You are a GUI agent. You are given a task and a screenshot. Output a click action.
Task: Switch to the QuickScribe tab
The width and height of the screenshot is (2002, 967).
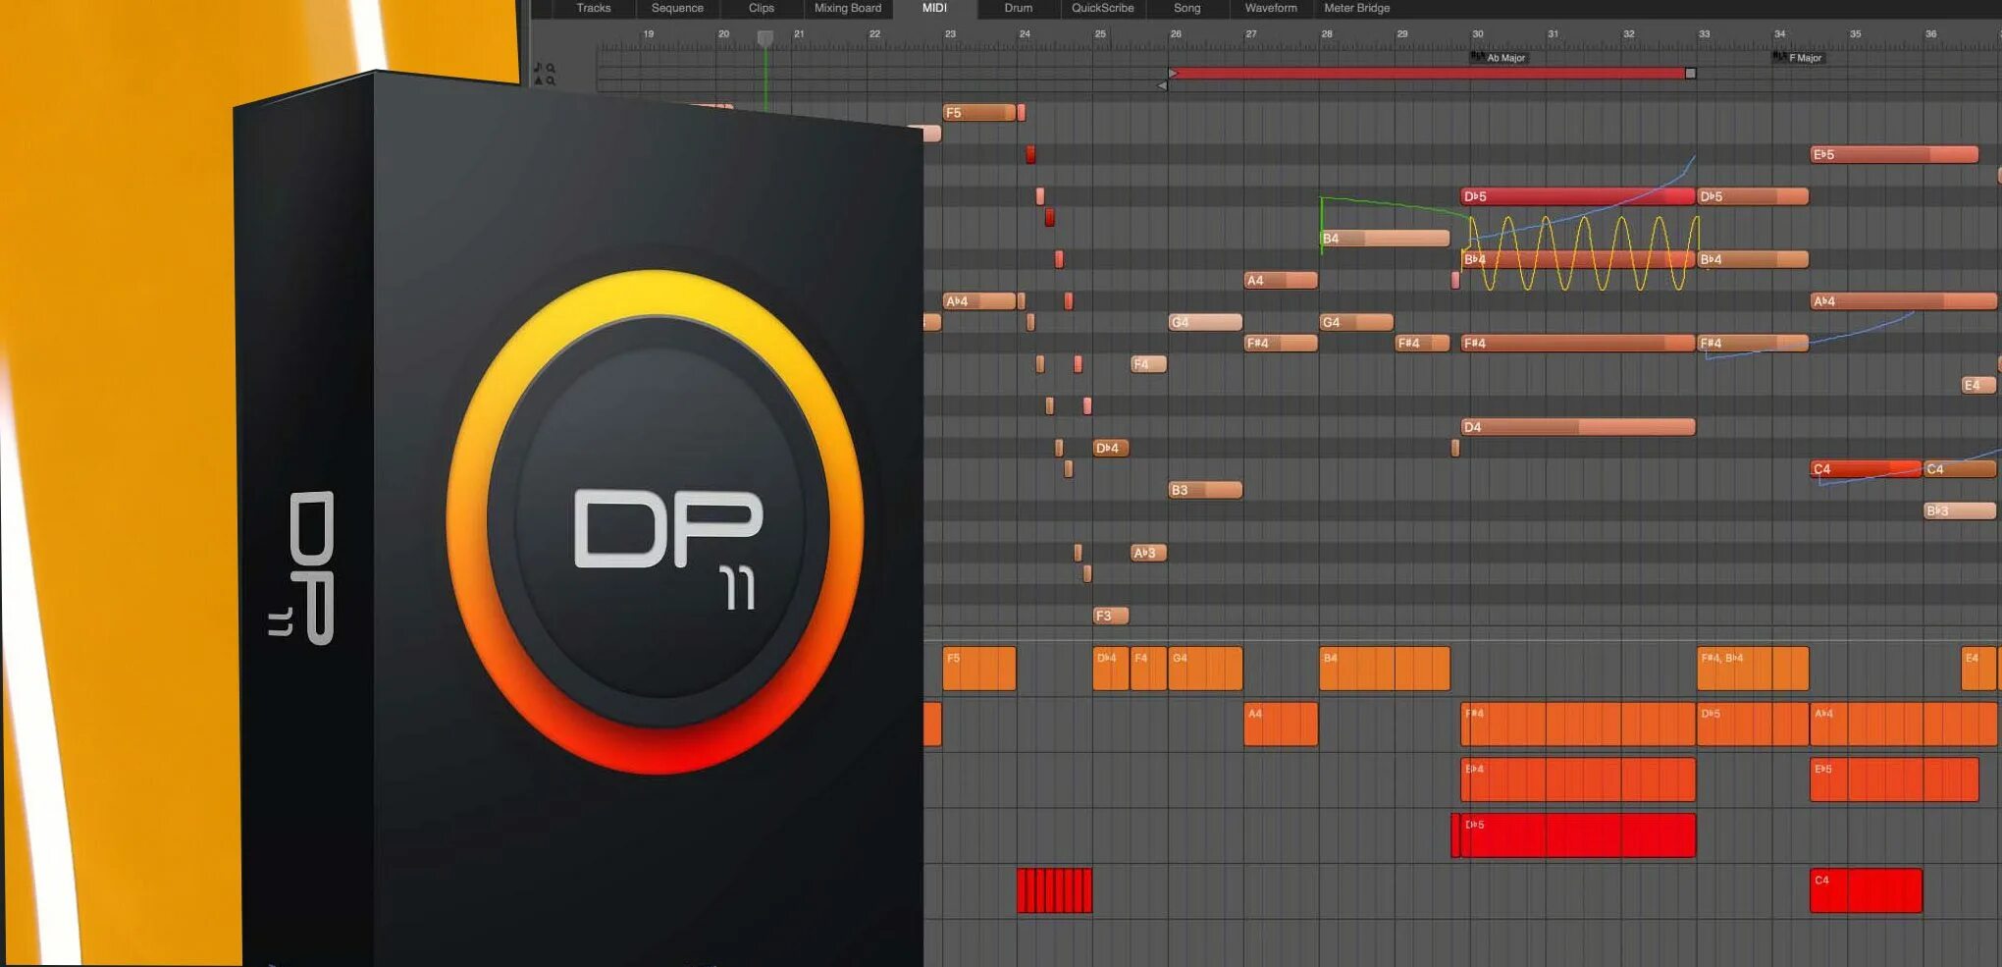coord(1103,8)
